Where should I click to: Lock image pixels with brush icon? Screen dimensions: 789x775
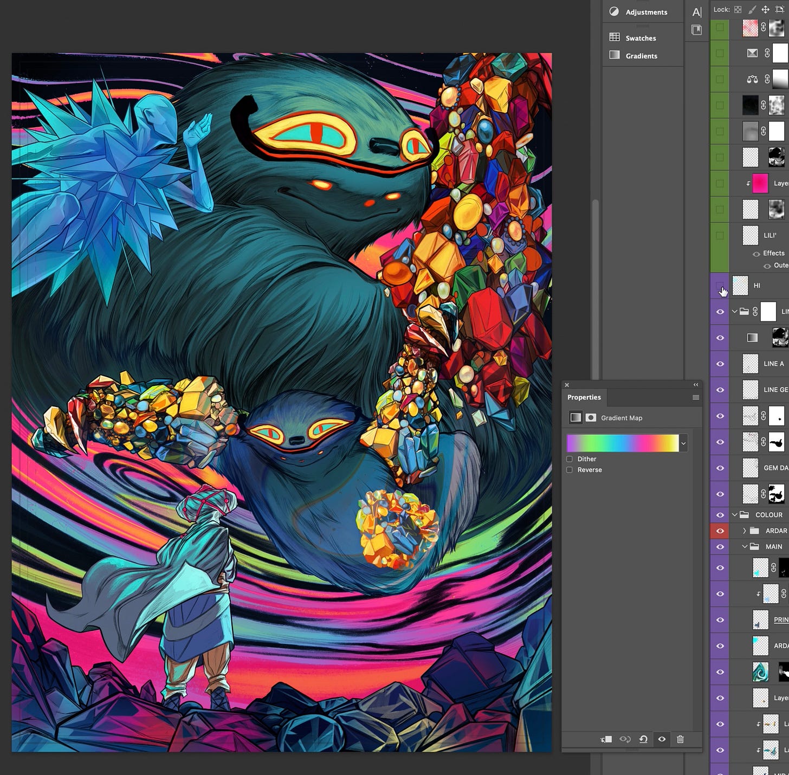[x=752, y=9]
